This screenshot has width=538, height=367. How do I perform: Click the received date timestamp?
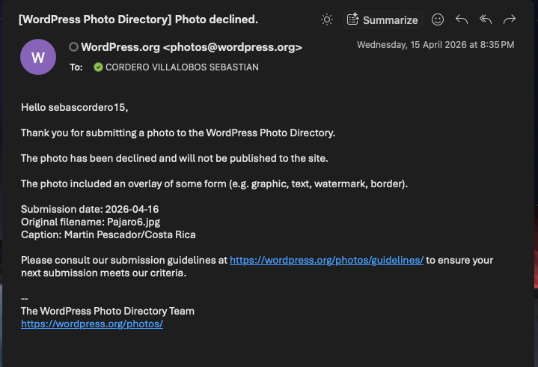tap(435, 45)
